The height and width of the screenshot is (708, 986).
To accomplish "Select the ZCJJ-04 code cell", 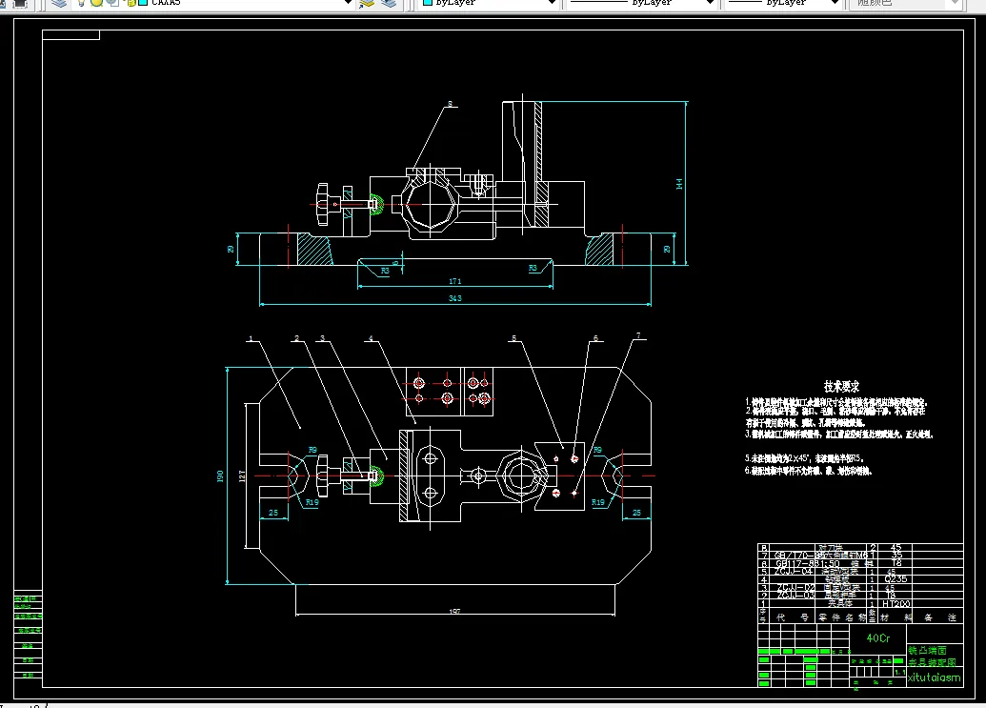I will click(794, 572).
